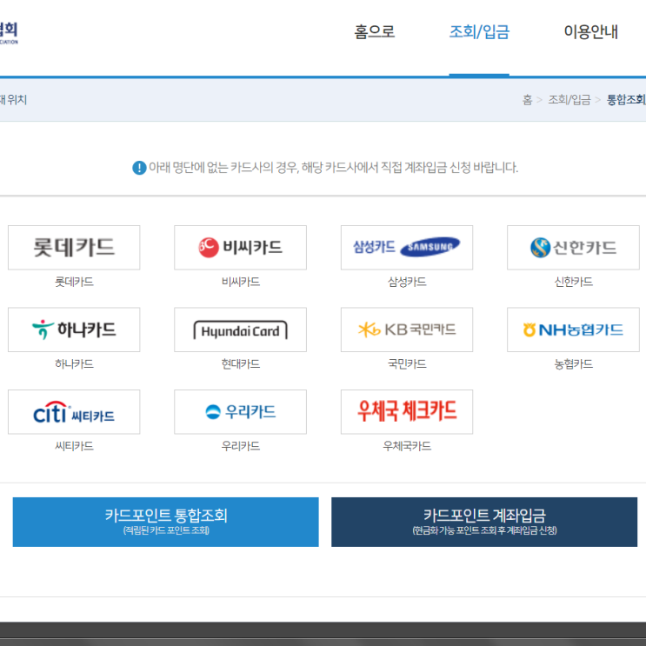Screen dimensions: 646x646
Task: Pick the 우체국 체크카드 logo
Action: click(x=407, y=412)
